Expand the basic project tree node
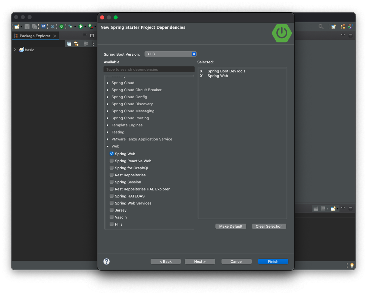This screenshot has height=295, width=367. 15,50
